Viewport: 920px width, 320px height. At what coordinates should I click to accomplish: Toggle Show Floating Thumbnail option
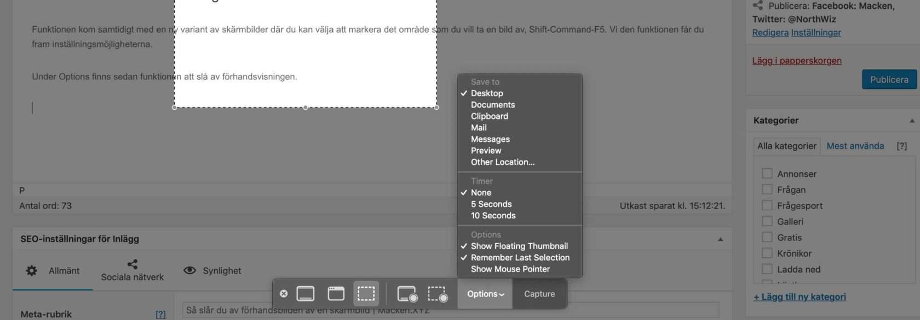[519, 246]
